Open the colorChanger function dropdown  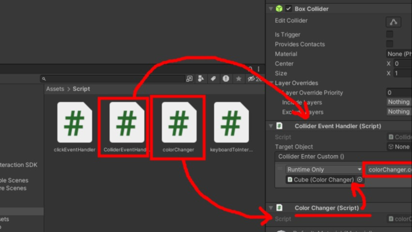tap(389, 169)
